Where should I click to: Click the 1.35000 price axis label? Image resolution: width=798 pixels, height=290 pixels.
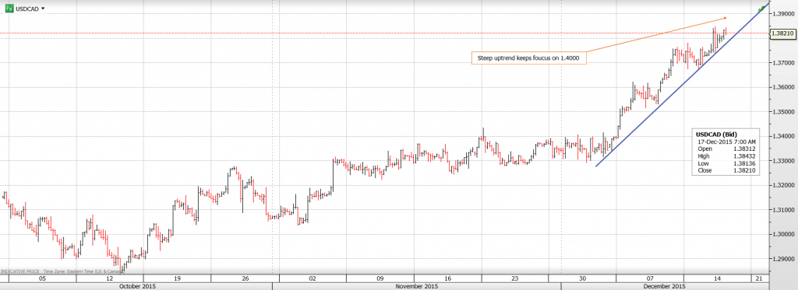pos(783,112)
